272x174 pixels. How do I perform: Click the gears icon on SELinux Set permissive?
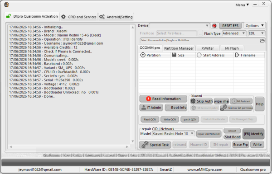[224, 108]
